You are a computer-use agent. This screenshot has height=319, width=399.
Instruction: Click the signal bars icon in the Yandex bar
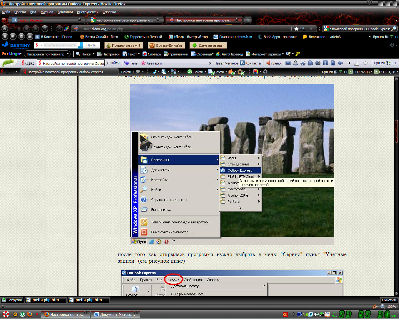coord(357,63)
